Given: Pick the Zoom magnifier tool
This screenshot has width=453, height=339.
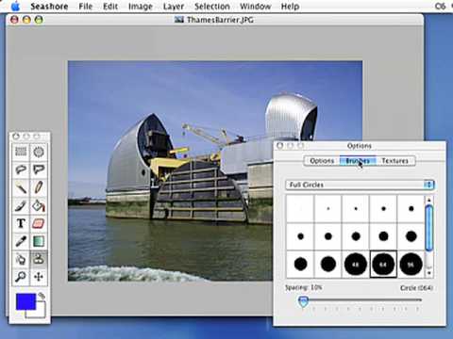Looking at the screenshot, I should coord(21,277).
